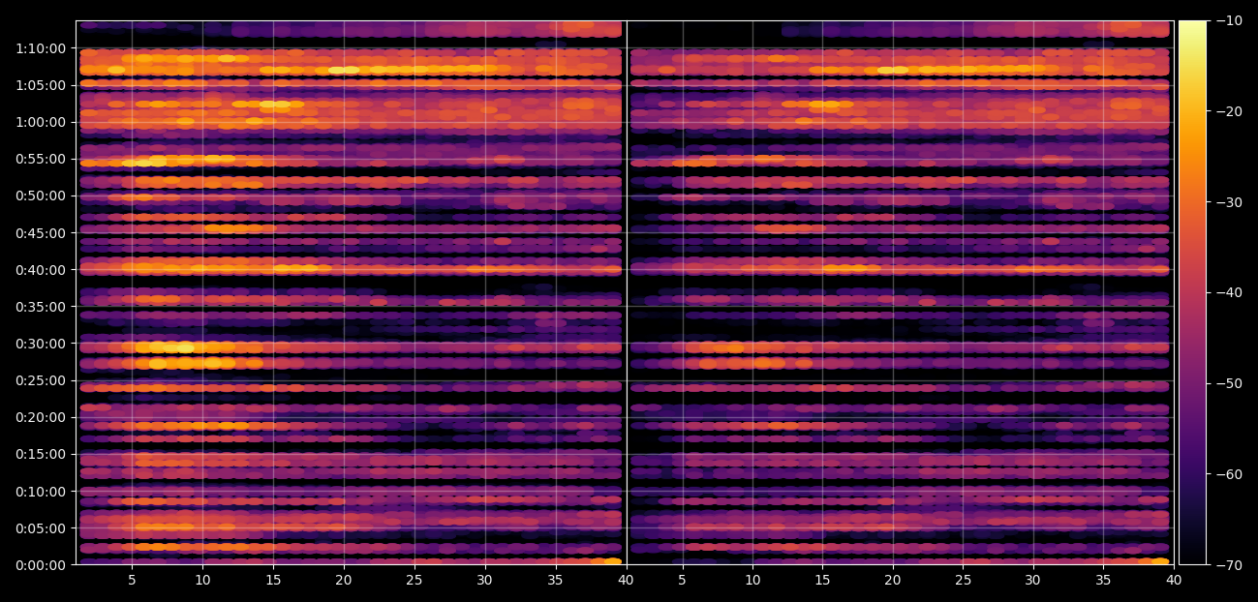1258x602 pixels.
Task: Select x-axis label 15 under right heatmap
Action: coord(822,581)
